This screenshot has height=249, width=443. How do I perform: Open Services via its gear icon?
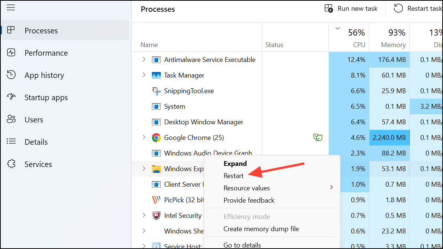tap(10, 164)
